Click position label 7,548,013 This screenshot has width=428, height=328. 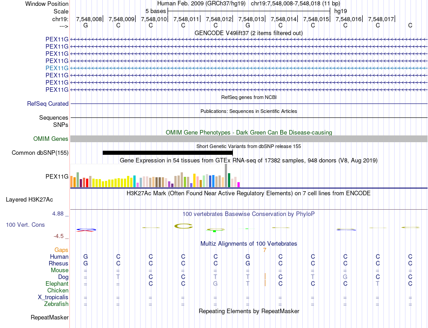click(x=251, y=19)
